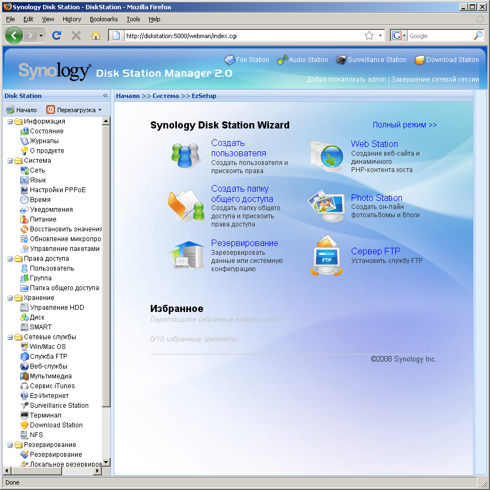Click the Система breadcrumb

pos(166,96)
